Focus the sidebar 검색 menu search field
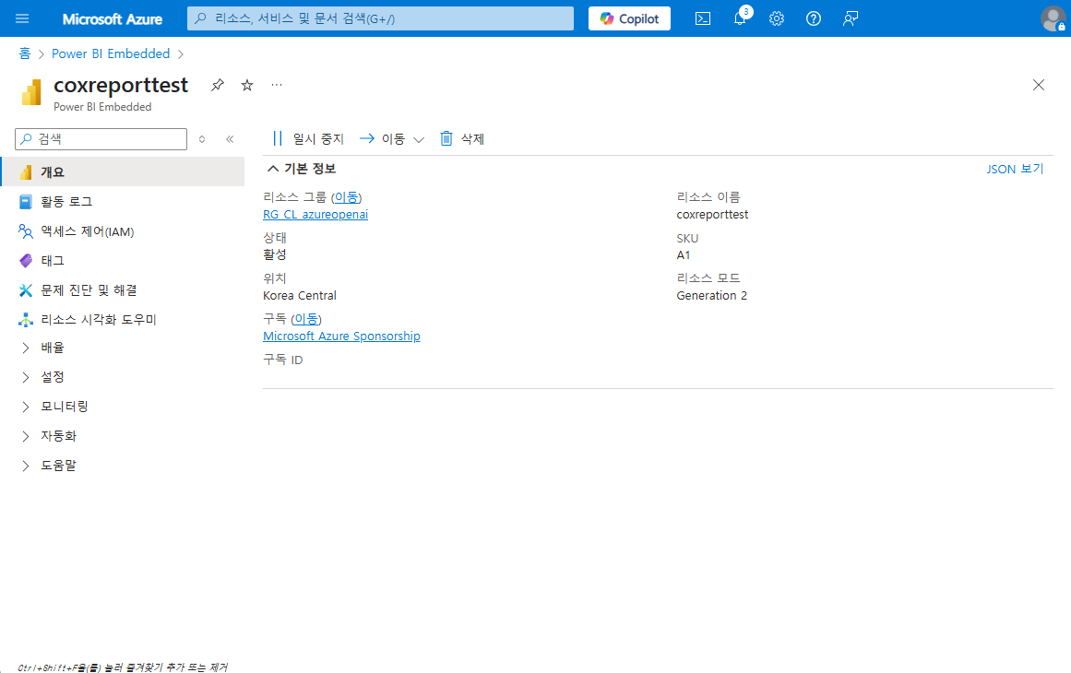This screenshot has height=673, width=1071. [x=101, y=138]
